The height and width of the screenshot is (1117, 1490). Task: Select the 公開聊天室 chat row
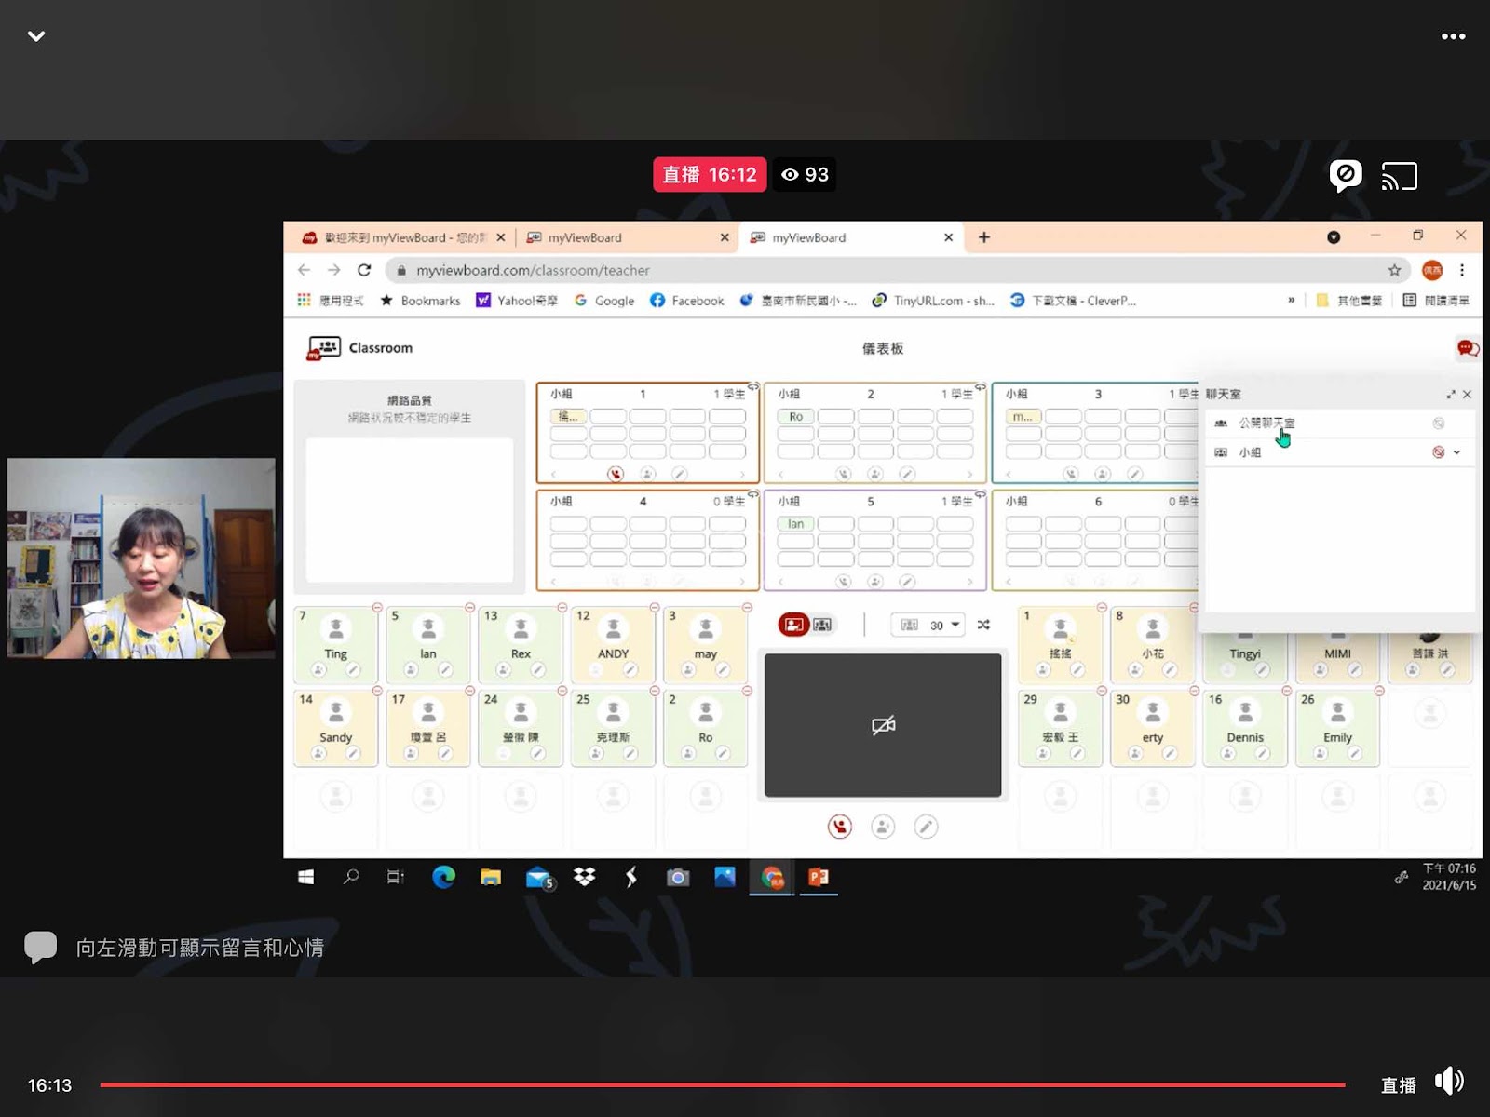(1338, 424)
